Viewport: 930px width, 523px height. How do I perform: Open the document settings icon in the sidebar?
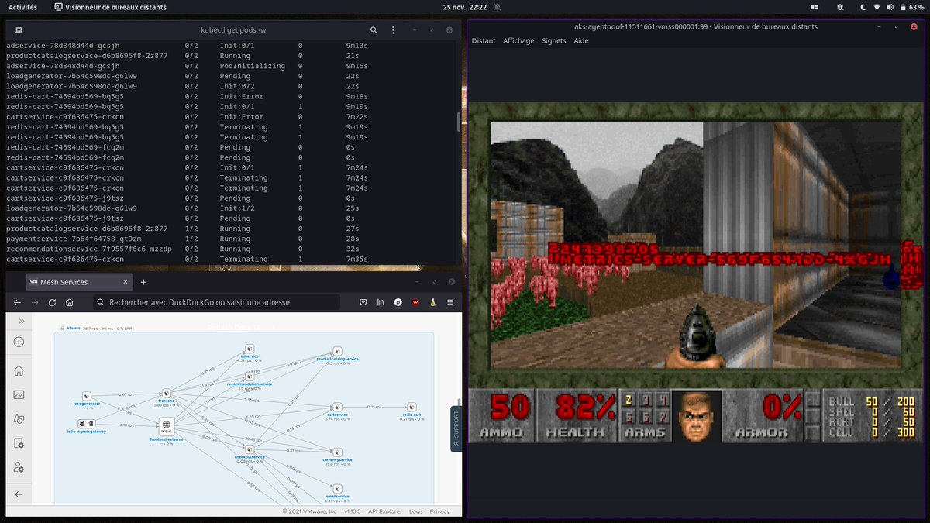coord(19,443)
